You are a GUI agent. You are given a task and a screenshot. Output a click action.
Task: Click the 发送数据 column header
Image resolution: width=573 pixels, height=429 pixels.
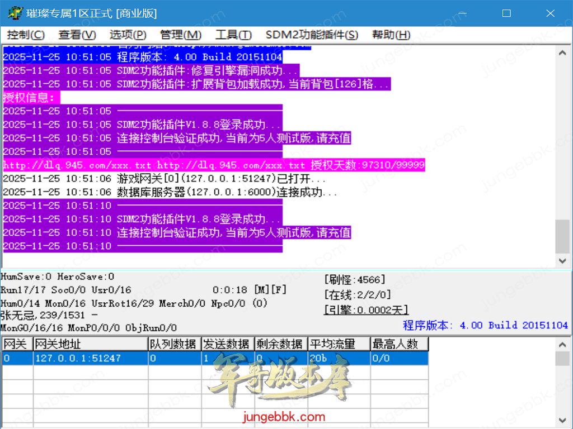pos(227,344)
